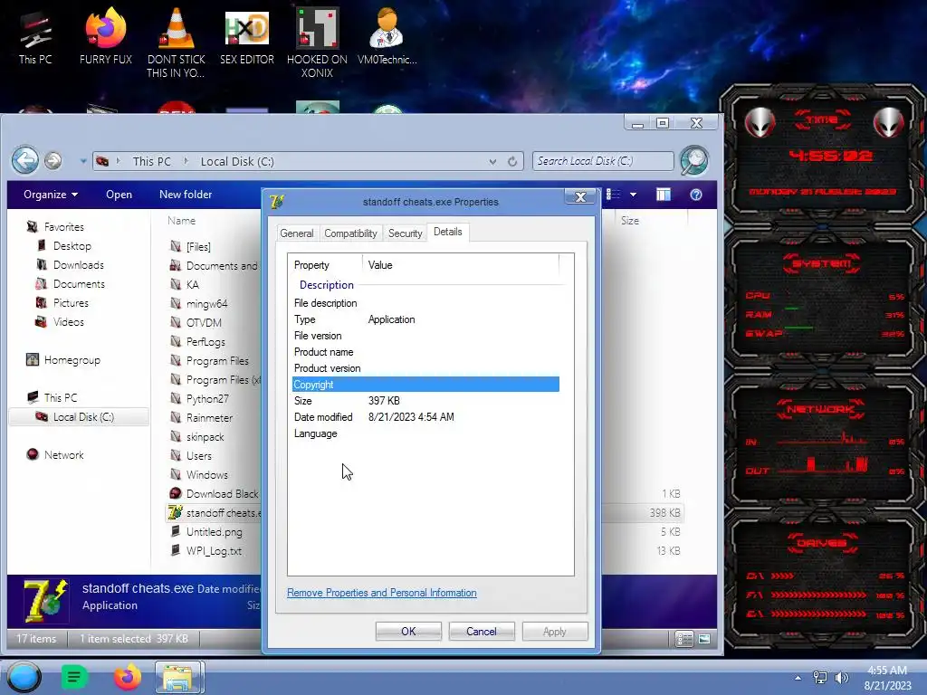The height and width of the screenshot is (695, 927).
Task: Expand the address bar history dropdown
Action: pos(492,161)
